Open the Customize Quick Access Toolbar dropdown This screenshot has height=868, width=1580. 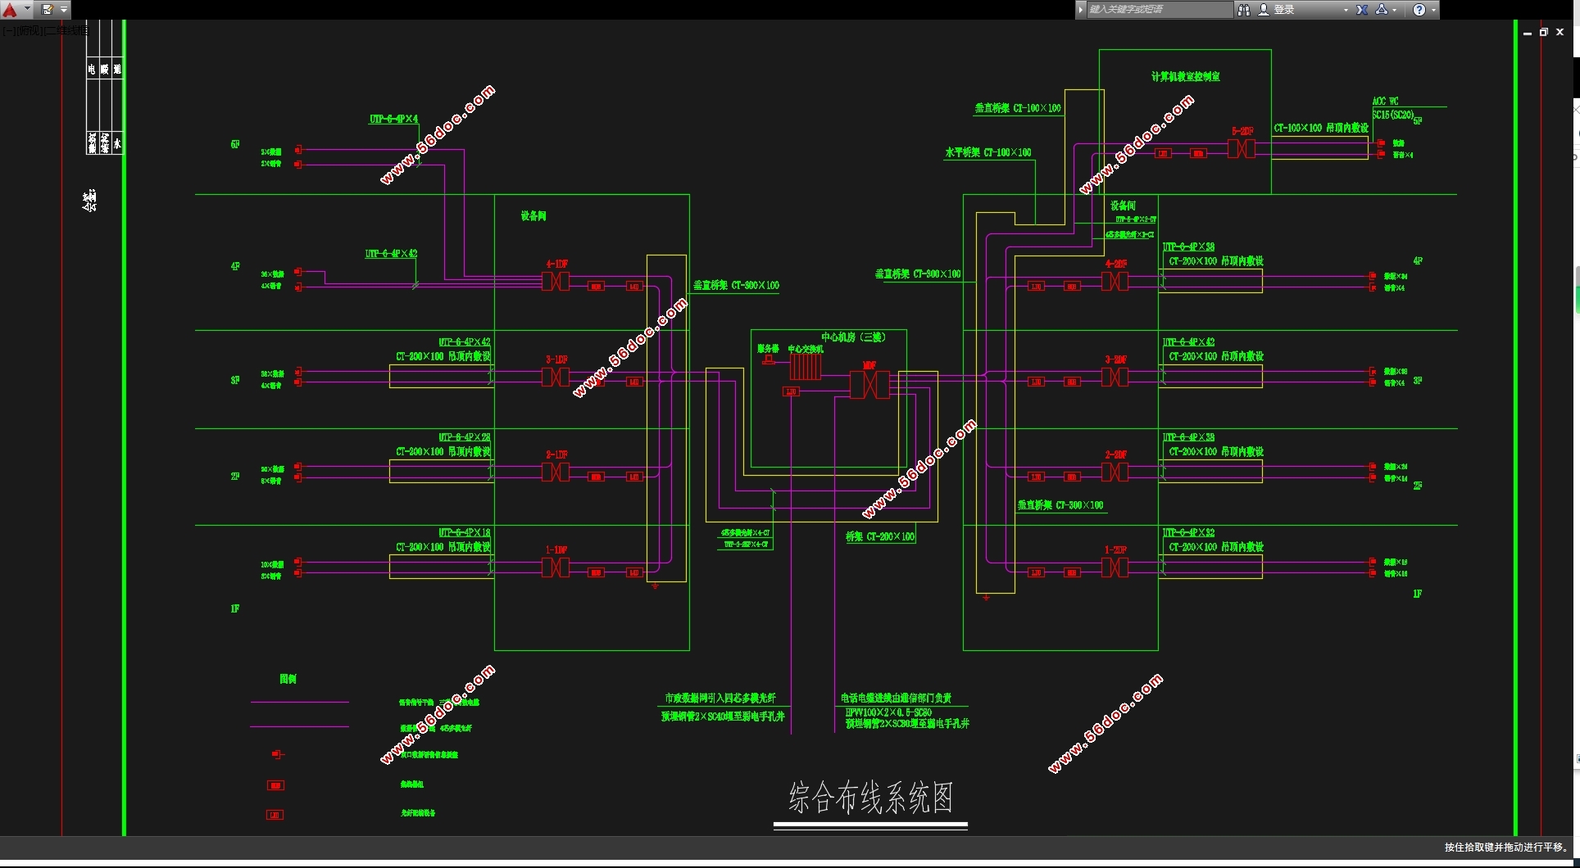[x=64, y=10]
